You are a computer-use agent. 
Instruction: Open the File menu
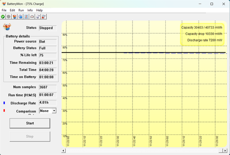point(4,10)
